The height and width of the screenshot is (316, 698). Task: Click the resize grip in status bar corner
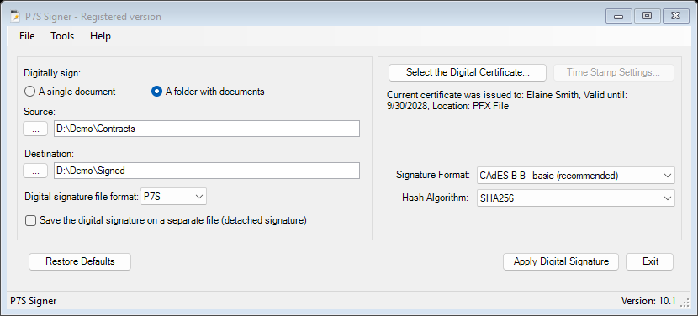(x=685, y=303)
